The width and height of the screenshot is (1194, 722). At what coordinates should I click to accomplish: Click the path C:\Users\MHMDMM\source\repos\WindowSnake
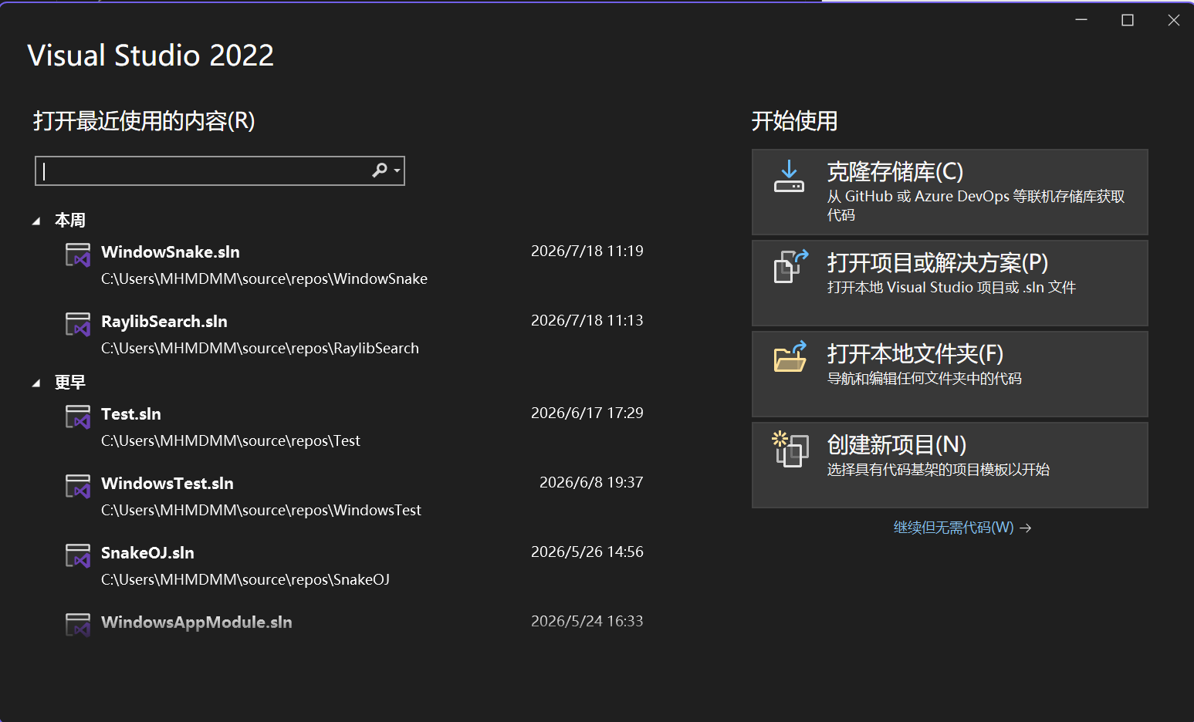click(x=264, y=278)
